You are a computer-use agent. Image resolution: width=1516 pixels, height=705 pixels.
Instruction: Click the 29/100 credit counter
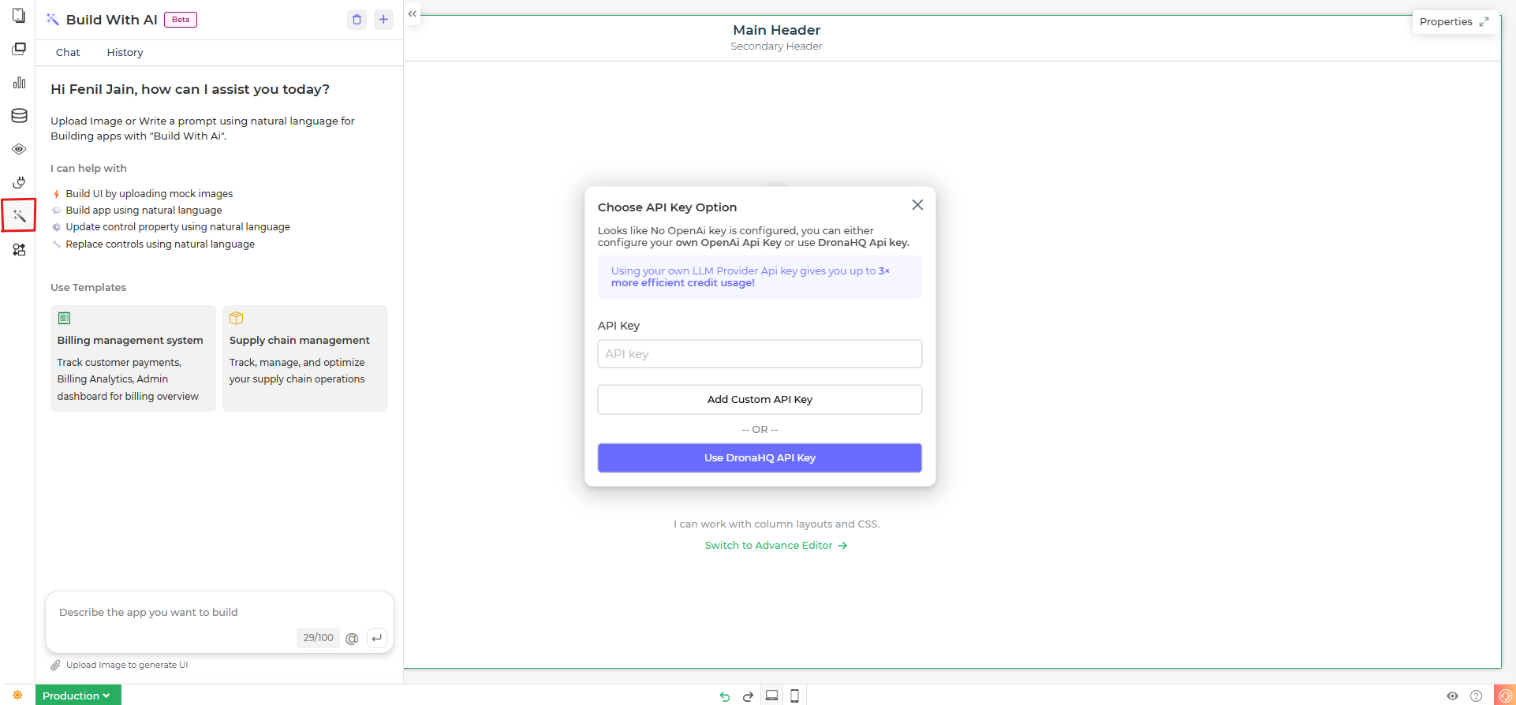318,638
